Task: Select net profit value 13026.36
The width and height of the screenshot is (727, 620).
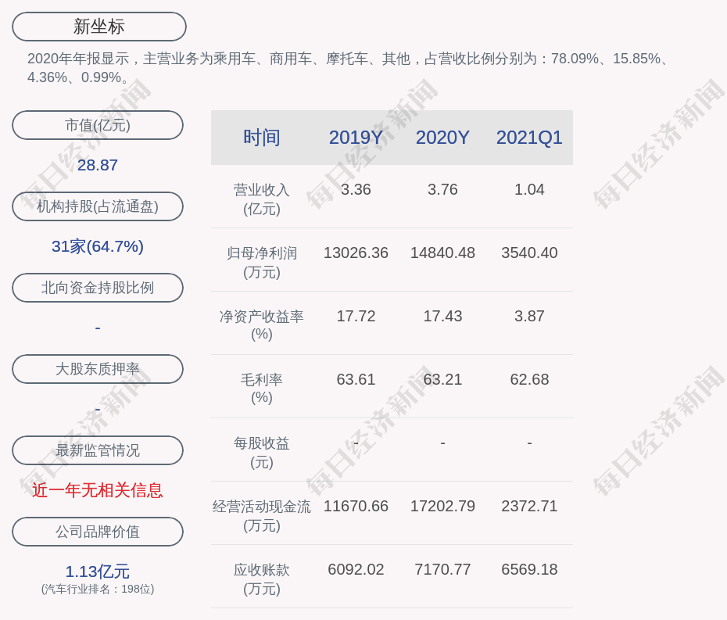Action: pos(356,253)
